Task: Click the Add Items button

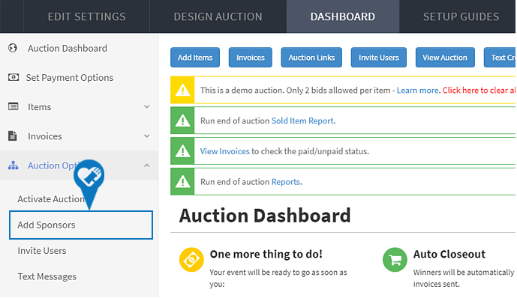Action: [195, 58]
